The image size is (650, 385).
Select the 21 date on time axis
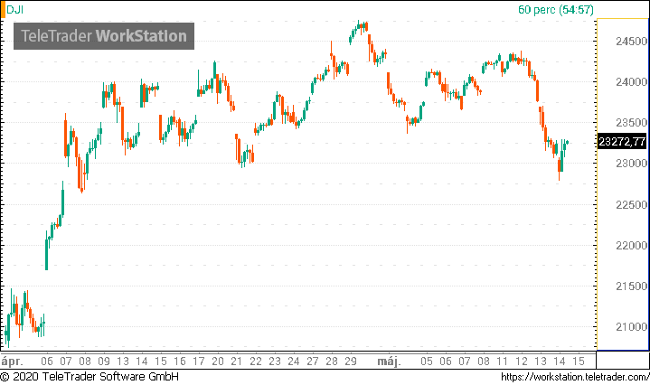[x=236, y=362]
